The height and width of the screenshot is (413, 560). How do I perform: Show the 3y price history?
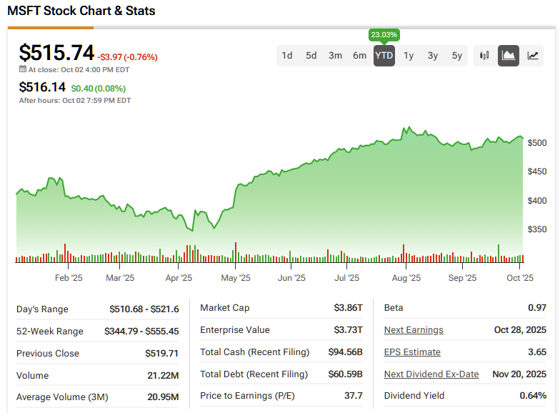(x=433, y=56)
